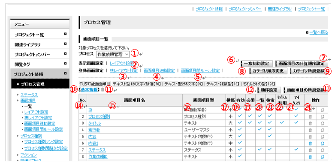Click the 画面項目名 column header
This screenshot has height=166, width=332.
pos(134,100)
